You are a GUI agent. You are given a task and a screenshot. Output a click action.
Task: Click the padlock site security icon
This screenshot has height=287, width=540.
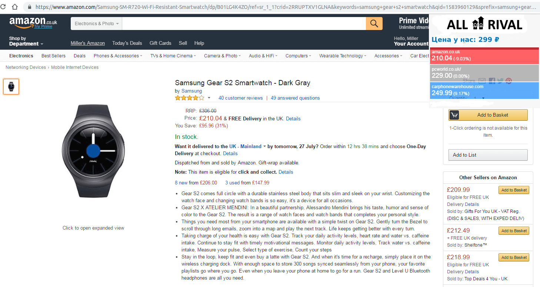pos(30,7)
